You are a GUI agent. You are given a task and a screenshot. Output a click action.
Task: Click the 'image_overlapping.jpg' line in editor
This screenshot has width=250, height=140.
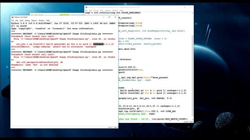(x=137, y=114)
